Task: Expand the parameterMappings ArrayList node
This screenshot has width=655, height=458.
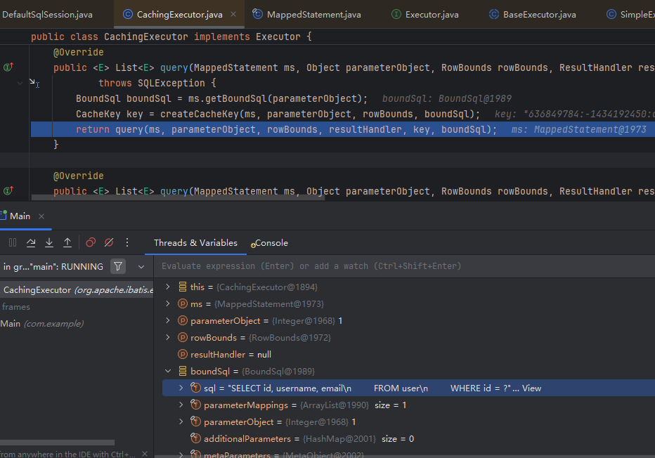Action: click(x=181, y=405)
